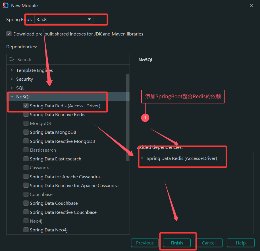The width and height of the screenshot is (260, 251).
Task: Open the Spring Boot version dropdown
Action: [89, 19]
